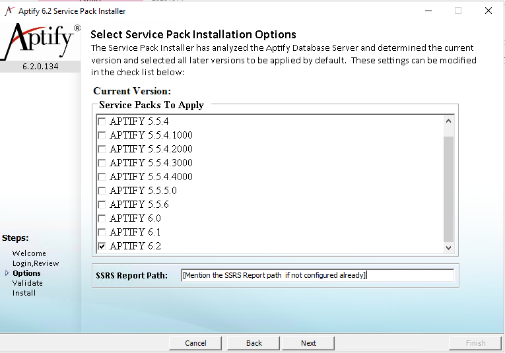
Task: Select the APTIFY 5.5.4.3000 checkbox
Action: (102, 163)
